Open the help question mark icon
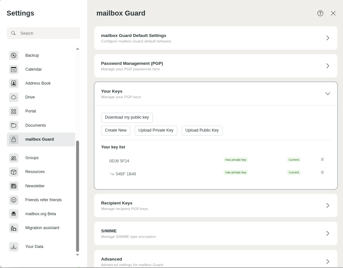This screenshot has width=343, height=268. [x=320, y=13]
